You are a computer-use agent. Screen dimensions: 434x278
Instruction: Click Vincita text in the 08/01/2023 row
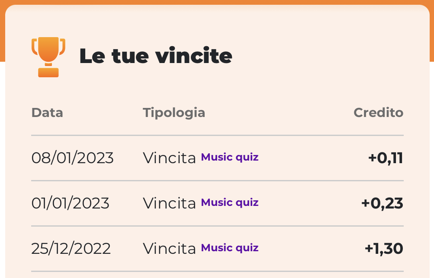click(x=169, y=158)
